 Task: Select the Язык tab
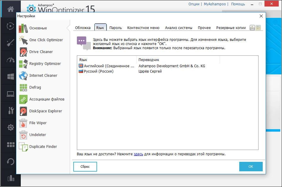point(100,28)
